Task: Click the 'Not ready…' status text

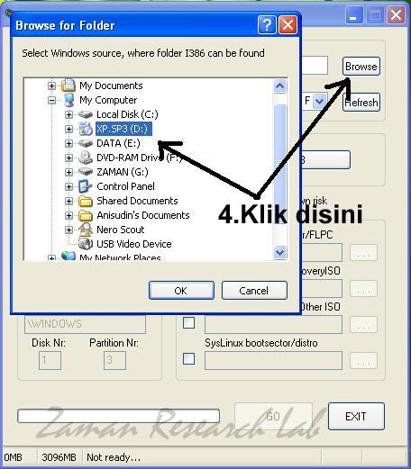Action: [x=114, y=457]
